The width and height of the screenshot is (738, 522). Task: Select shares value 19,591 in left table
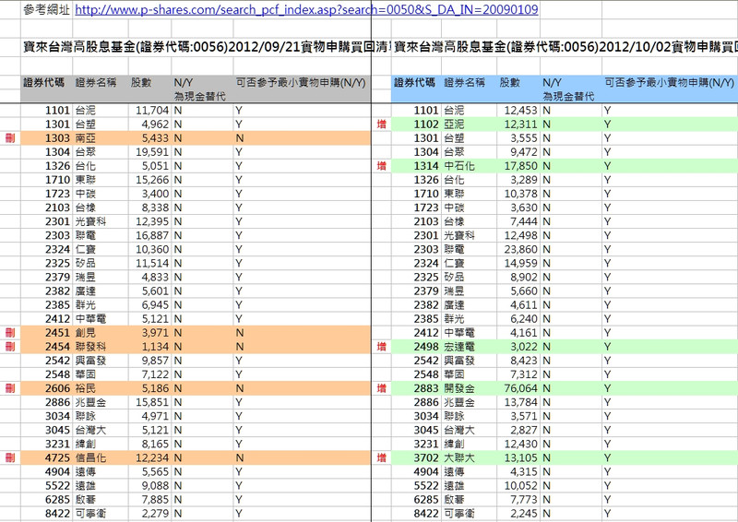click(152, 152)
